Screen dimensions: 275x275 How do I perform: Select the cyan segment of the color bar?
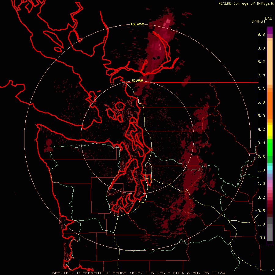tap(270, 168)
